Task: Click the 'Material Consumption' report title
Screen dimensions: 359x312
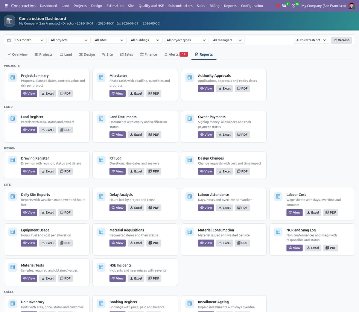Action: click(x=216, y=230)
